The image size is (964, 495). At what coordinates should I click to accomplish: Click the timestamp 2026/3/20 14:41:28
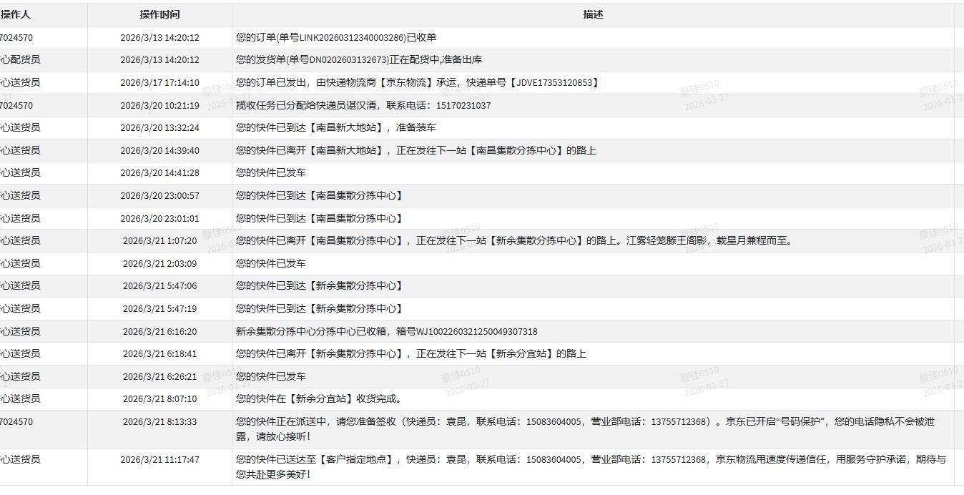click(x=159, y=173)
